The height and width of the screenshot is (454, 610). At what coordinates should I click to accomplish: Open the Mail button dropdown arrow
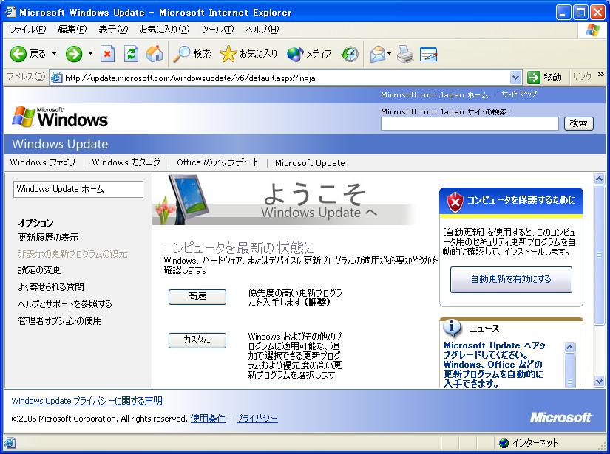pyautogui.click(x=390, y=54)
